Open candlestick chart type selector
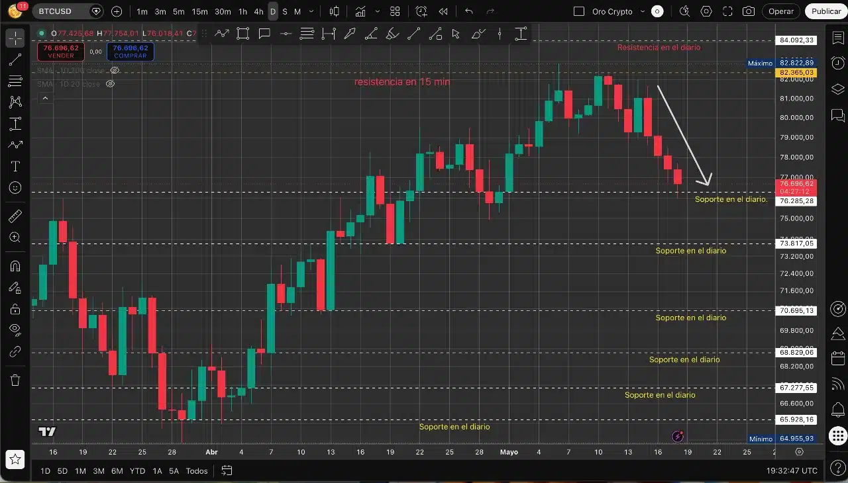 tap(335, 11)
